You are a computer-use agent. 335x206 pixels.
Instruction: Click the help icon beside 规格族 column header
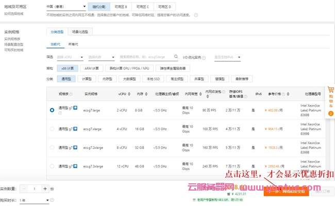pyautogui.click(x=71, y=95)
